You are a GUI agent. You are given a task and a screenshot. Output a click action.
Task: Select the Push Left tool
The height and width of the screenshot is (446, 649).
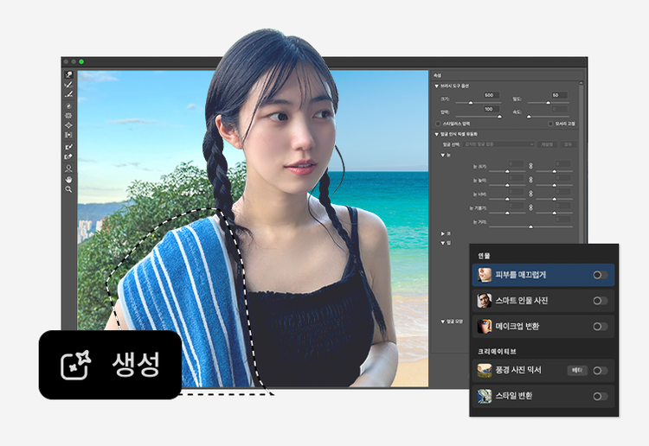click(x=68, y=135)
